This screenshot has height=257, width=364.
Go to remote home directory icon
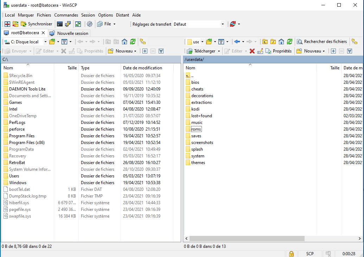(x=281, y=42)
